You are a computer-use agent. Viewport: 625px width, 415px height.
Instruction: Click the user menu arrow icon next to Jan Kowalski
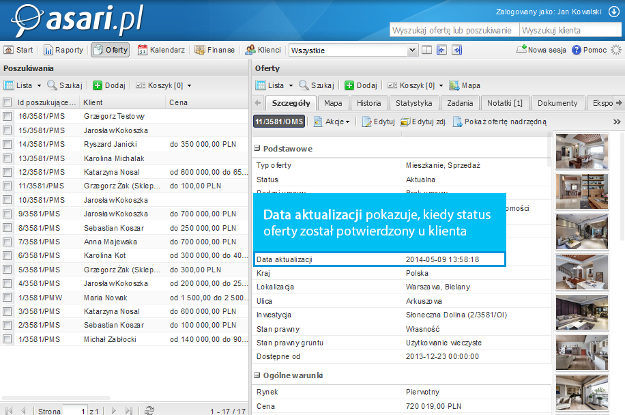(614, 12)
